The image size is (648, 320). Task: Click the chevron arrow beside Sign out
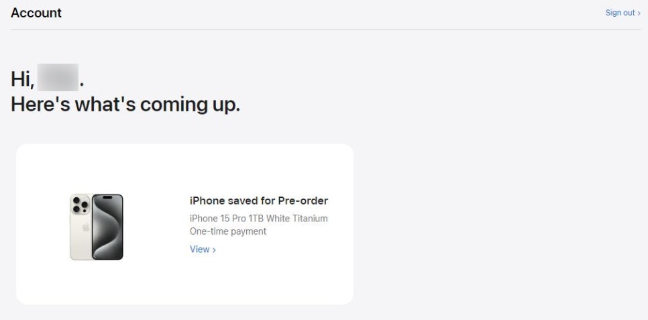(639, 13)
